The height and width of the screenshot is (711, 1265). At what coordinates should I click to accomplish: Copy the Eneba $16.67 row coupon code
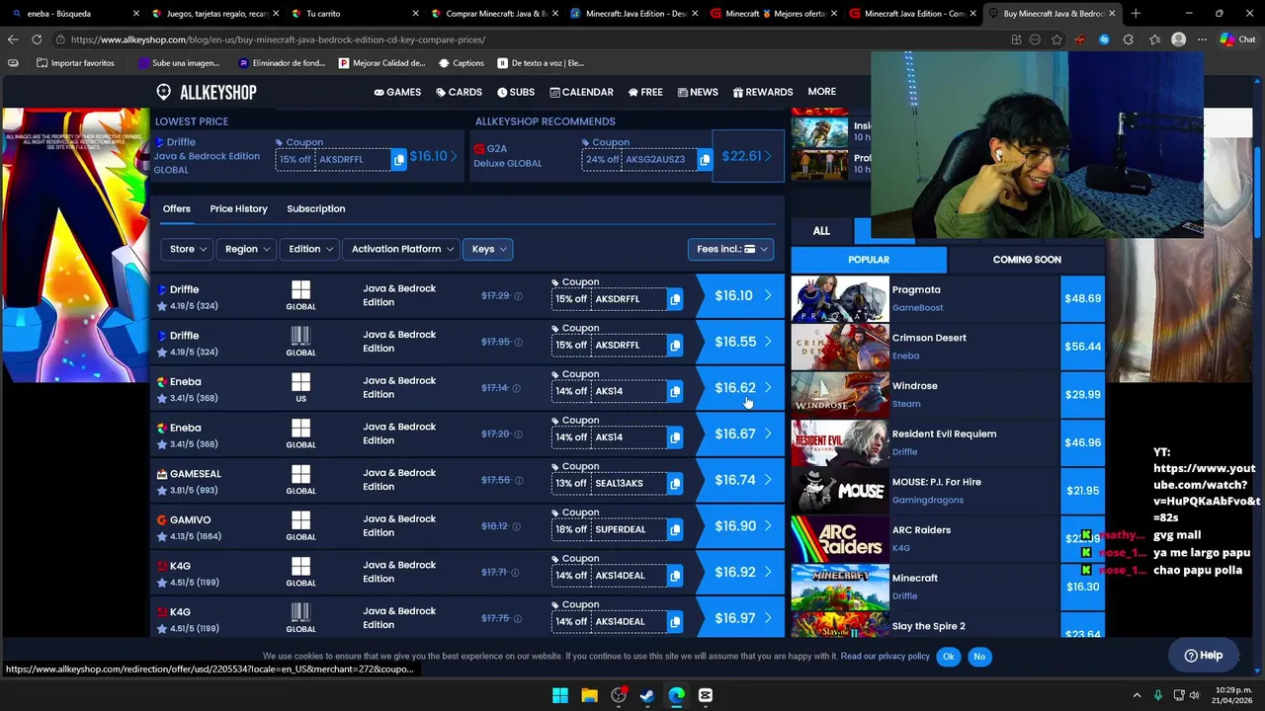(x=675, y=437)
